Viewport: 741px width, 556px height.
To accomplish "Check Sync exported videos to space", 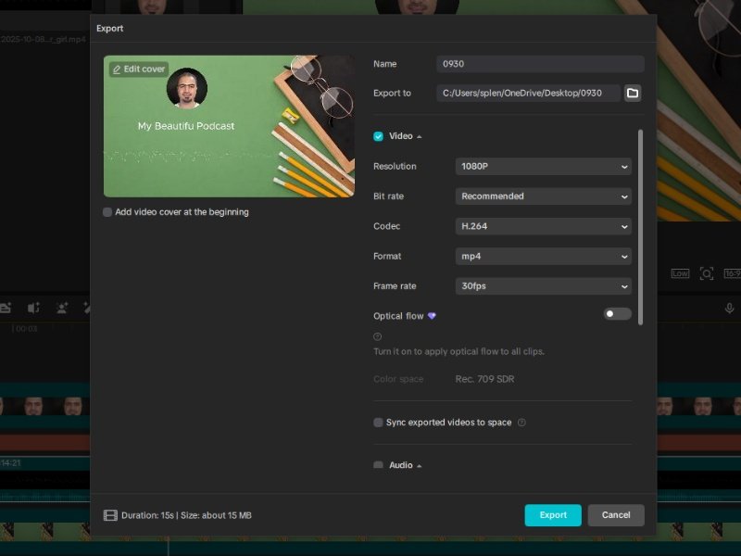I will (378, 423).
